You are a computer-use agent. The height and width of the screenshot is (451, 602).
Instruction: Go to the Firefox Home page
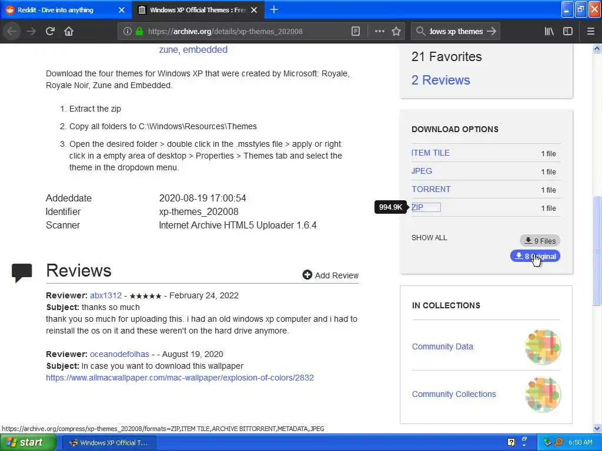(x=69, y=32)
